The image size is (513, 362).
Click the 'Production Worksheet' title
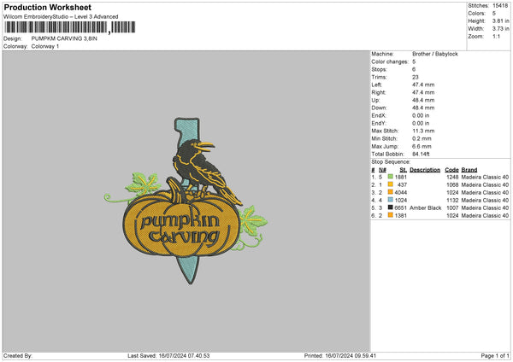[x=48, y=7]
